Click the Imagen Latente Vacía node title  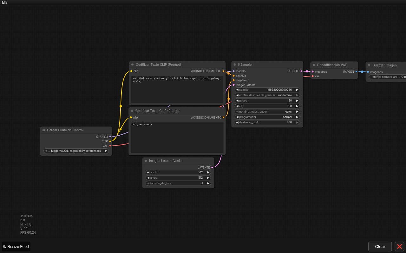click(x=165, y=161)
